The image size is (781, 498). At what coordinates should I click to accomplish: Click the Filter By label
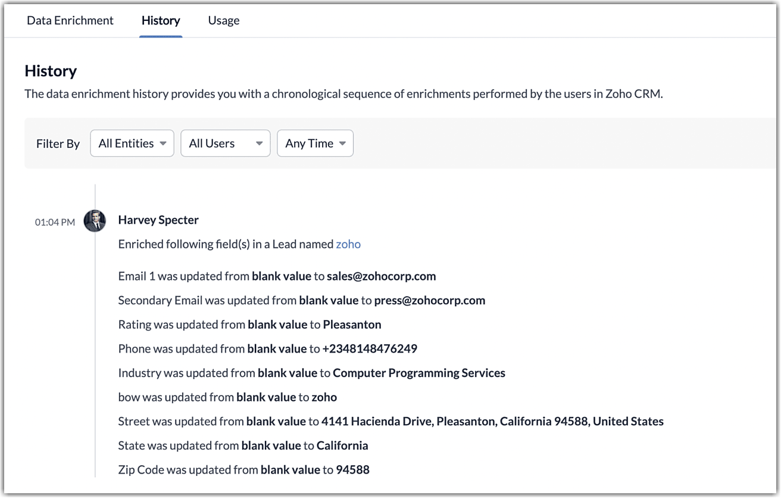pos(58,144)
